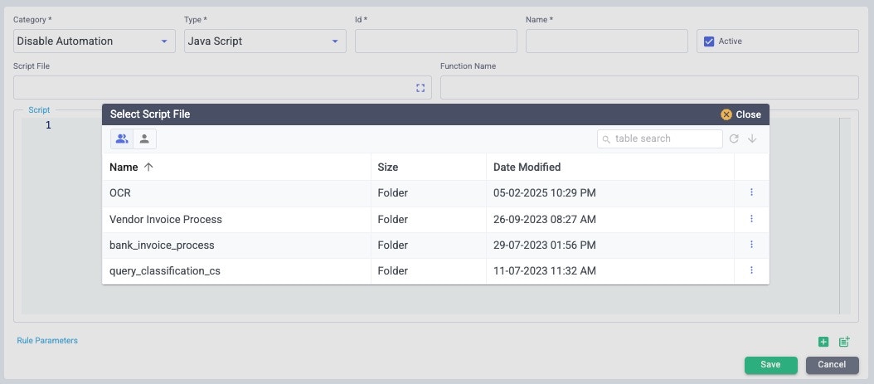Add a rule parameter with green plus icon
This screenshot has width=874, height=384.
click(823, 342)
